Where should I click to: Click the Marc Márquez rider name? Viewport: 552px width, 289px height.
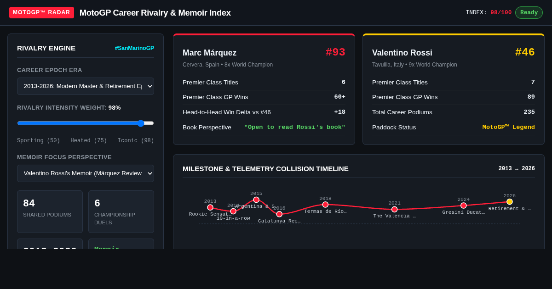tap(209, 53)
